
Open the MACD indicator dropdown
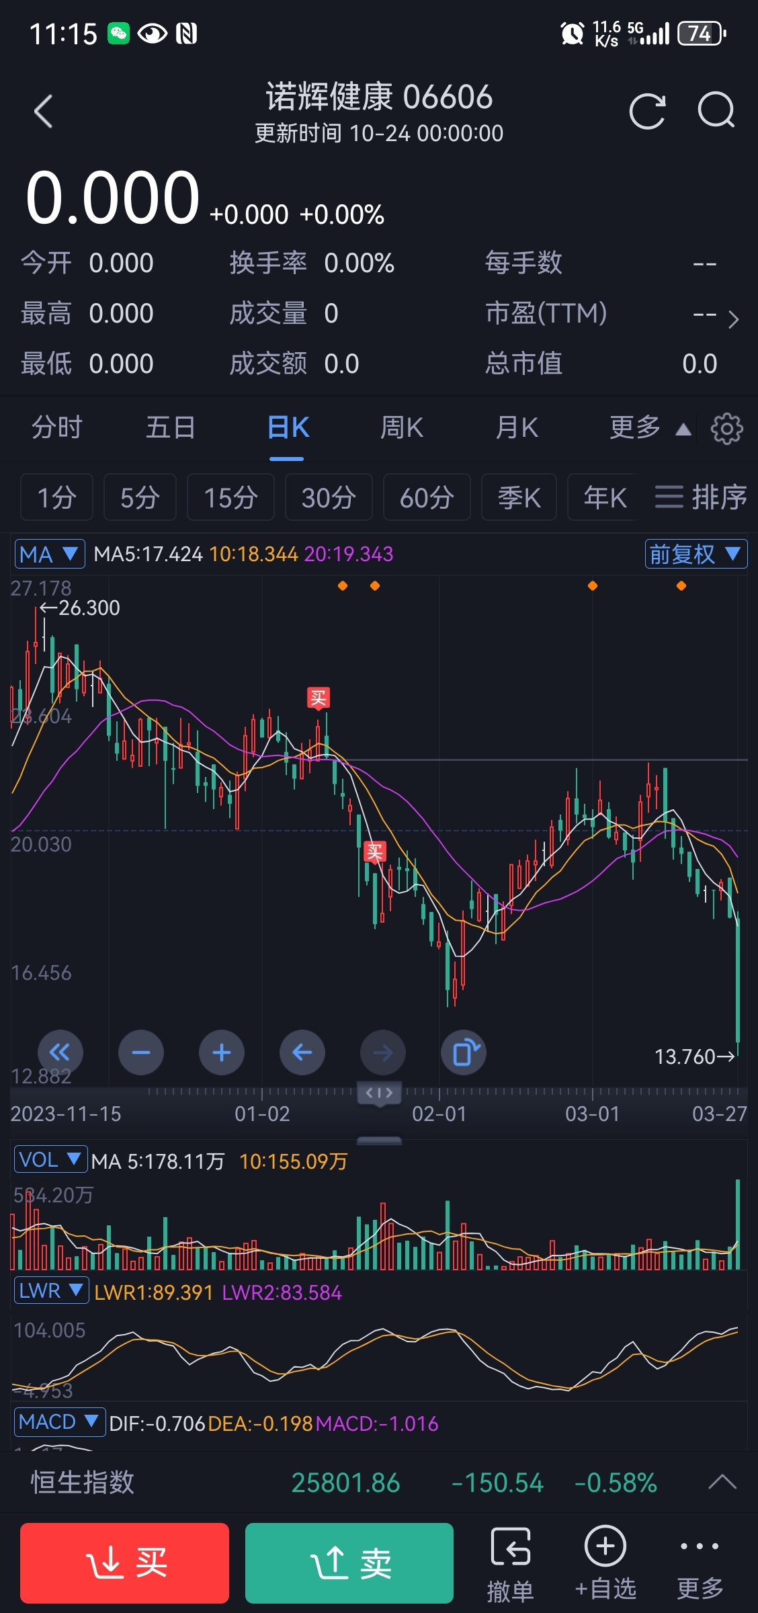coord(60,1421)
